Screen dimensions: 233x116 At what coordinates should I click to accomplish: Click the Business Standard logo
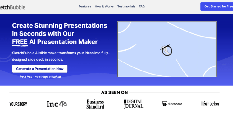tap(95, 104)
